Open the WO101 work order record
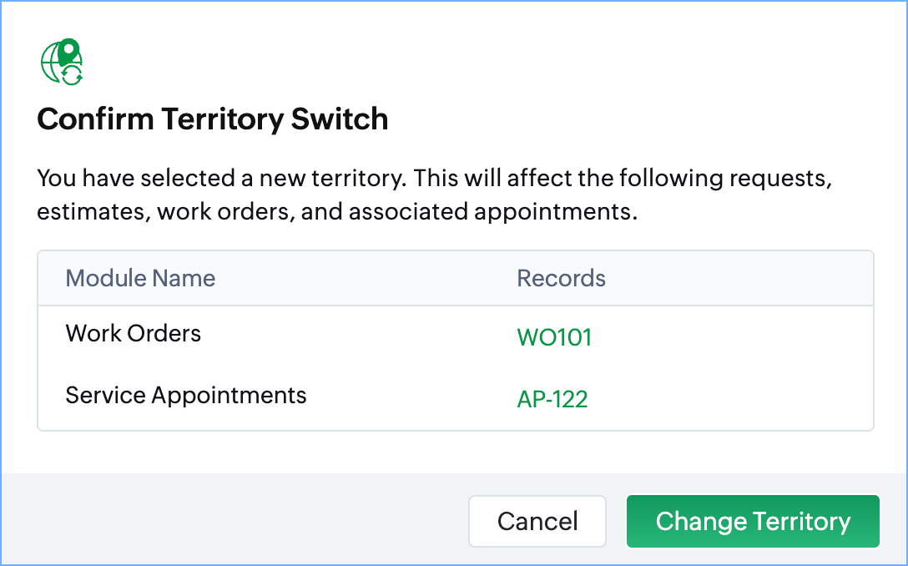Viewport: 908px width, 566px height. [x=554, y=337]
